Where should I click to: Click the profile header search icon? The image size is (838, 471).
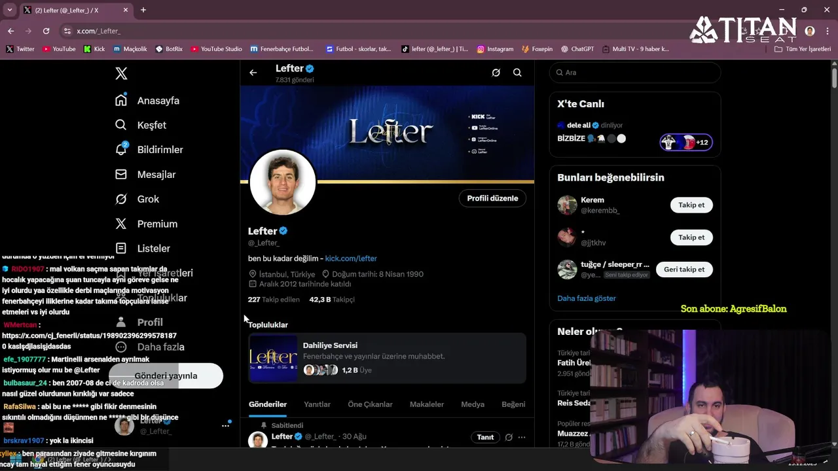click(x=517, y=73)
